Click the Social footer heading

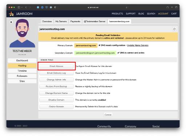[156, 126]
